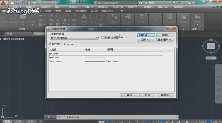222x123 pixels.
Task: Click the 加载(L)... load button
Action: [146, 35]
